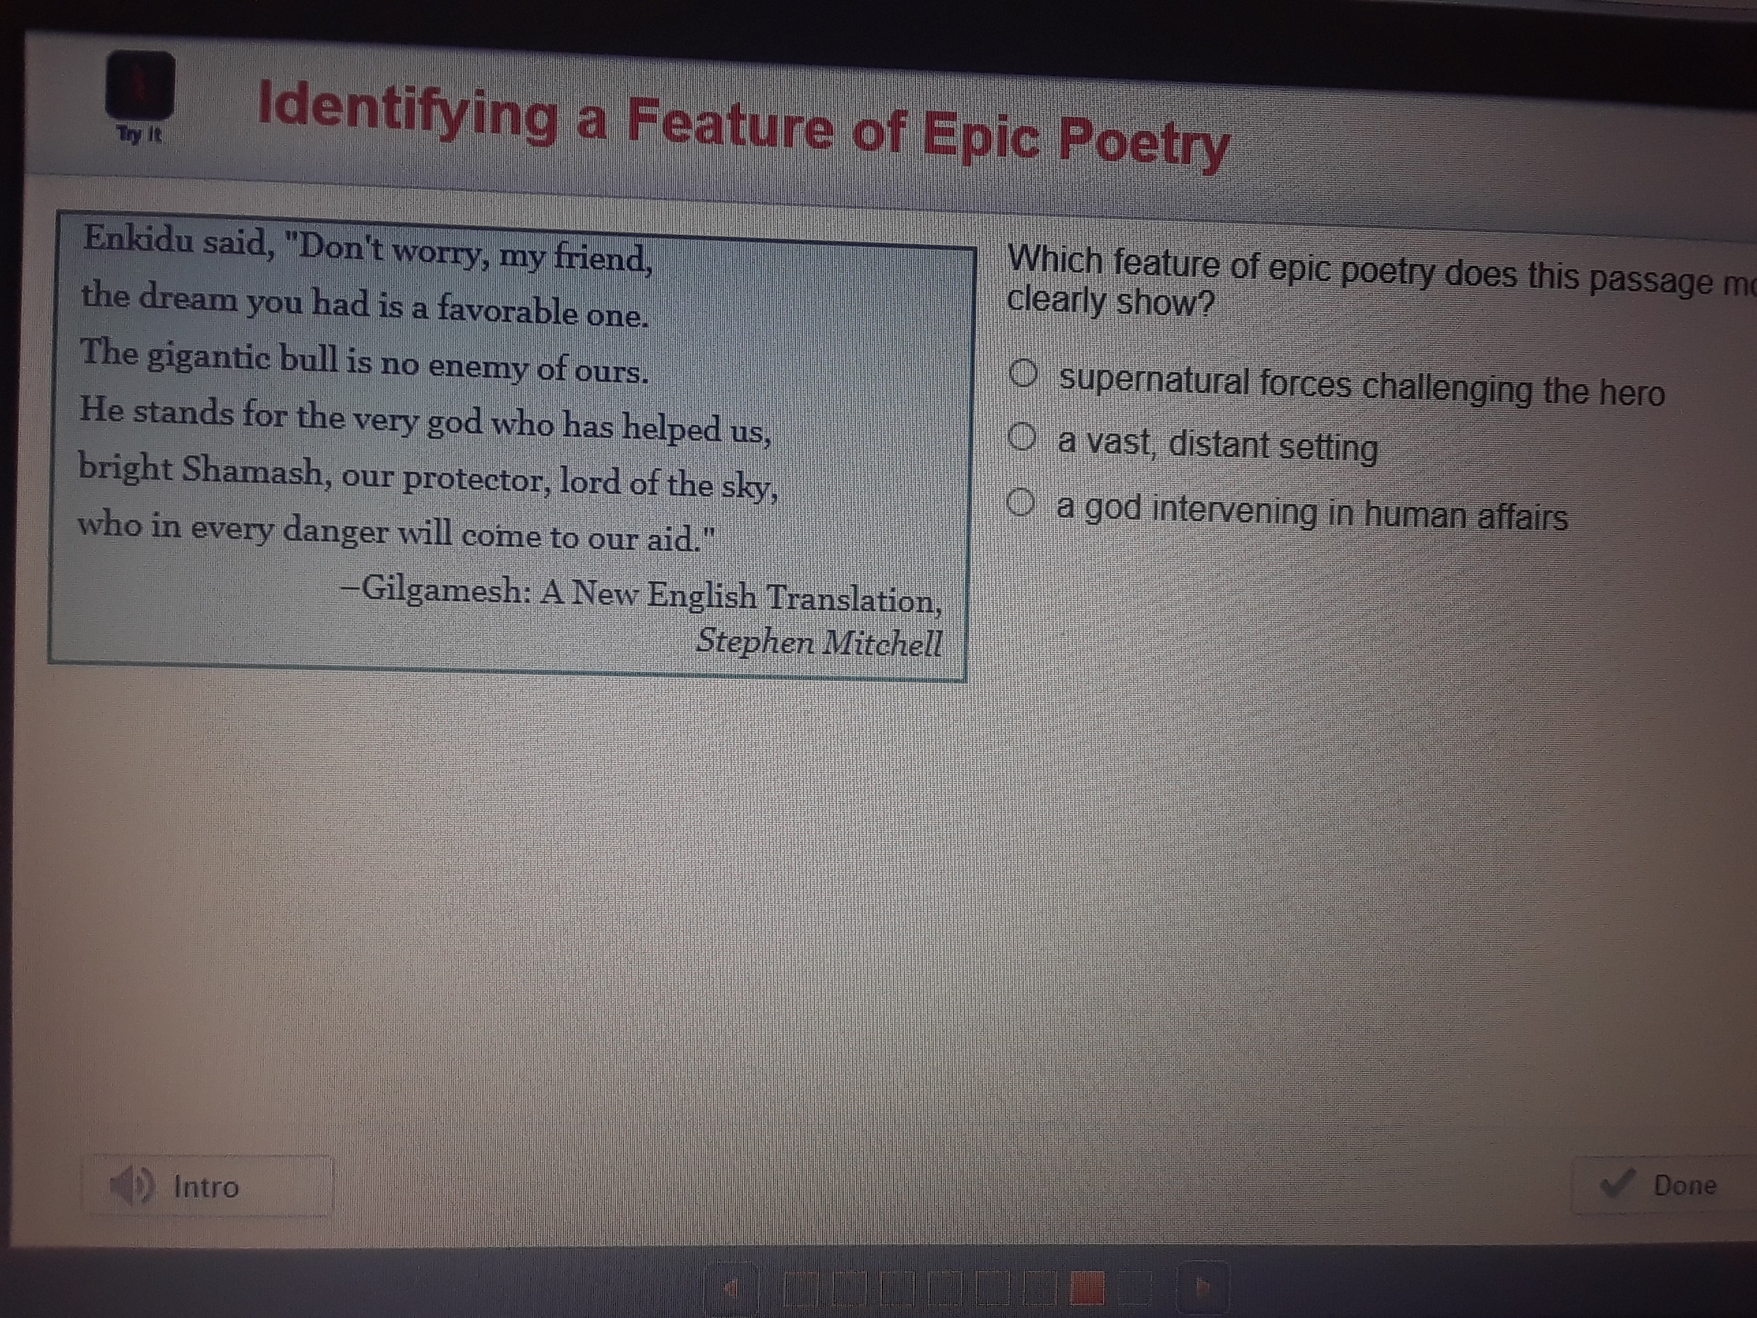Open the fourth slide square
Screen dimensions: 1757x1318
pyautogui.click(x=945, y=1288)
